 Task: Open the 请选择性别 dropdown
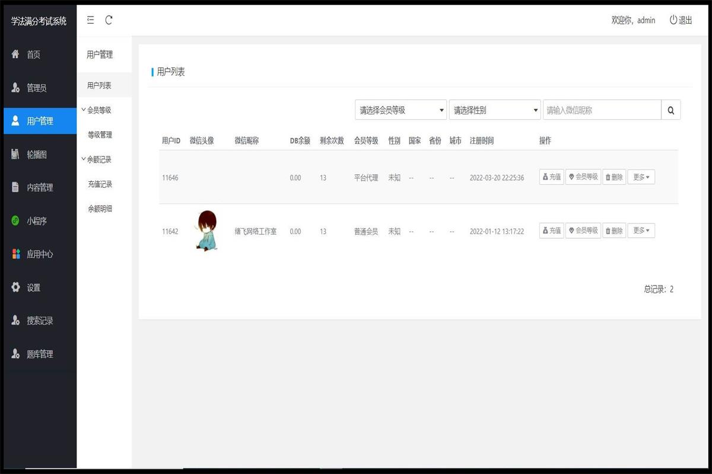[495, 110]
